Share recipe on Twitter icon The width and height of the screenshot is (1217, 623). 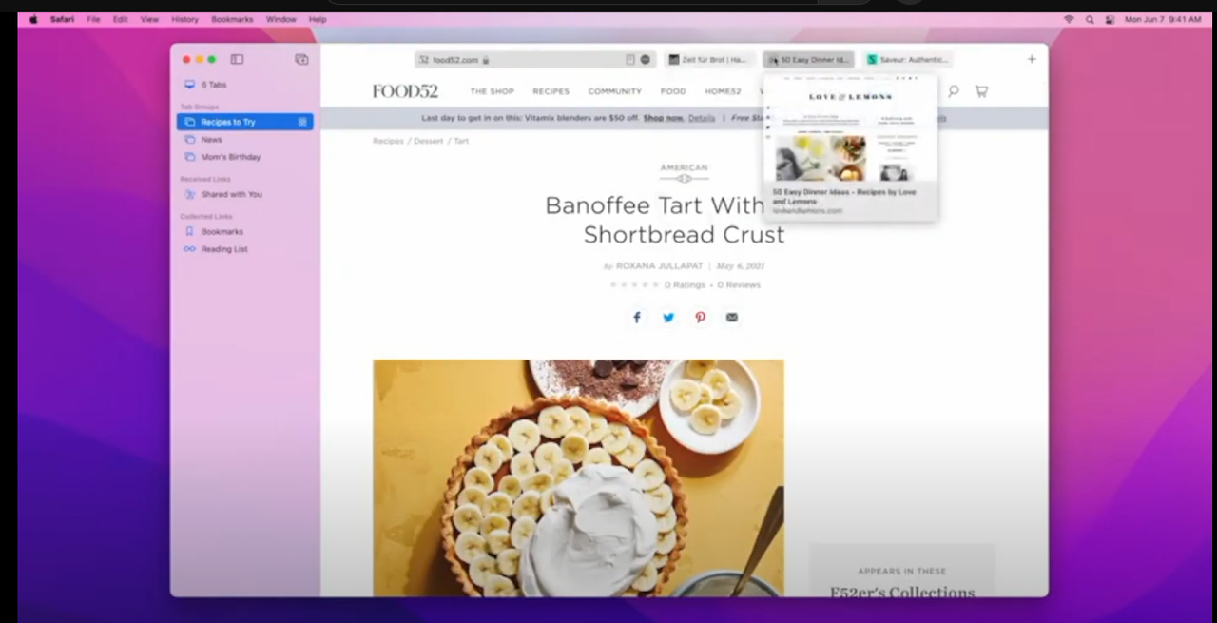(668, 318)
